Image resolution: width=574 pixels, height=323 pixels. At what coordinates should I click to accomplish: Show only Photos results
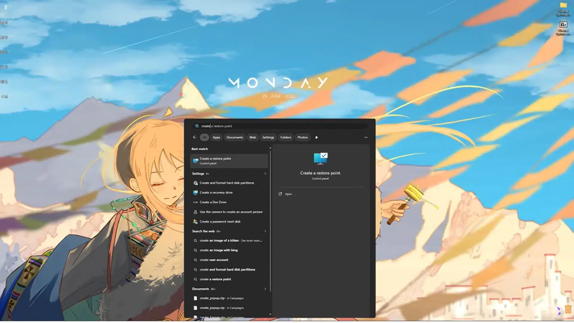303,137
